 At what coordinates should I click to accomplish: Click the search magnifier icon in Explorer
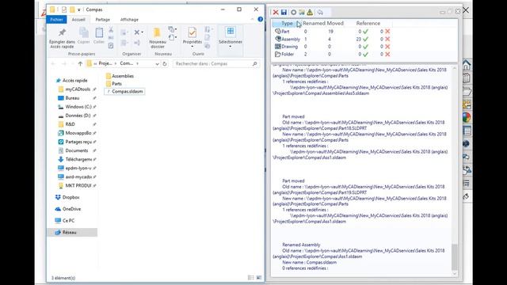[x=255, y=63]
